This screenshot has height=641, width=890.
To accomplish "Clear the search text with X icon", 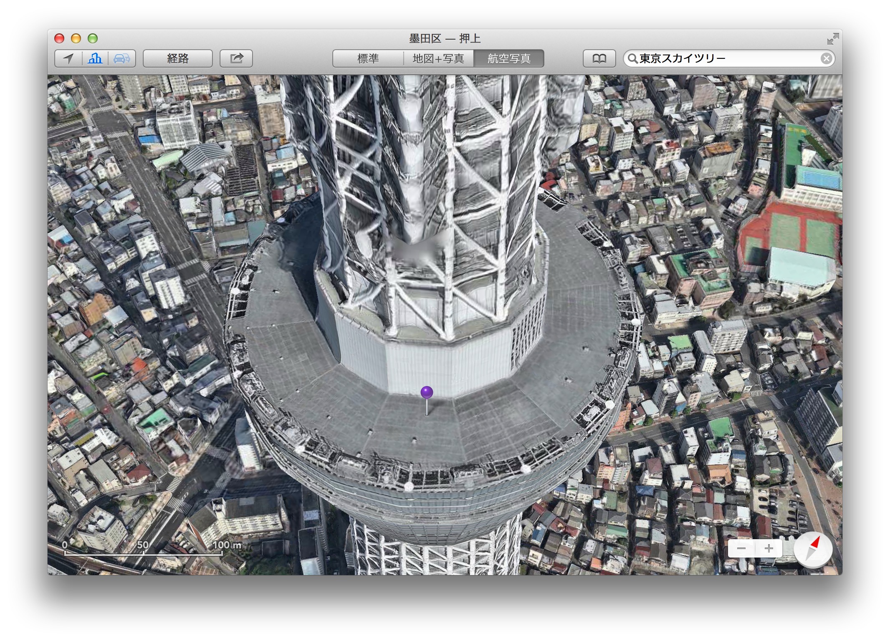I will [x=826, y=58].
